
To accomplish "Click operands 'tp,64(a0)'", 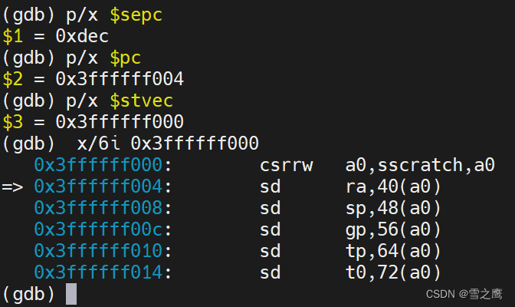I will (393, 252).
